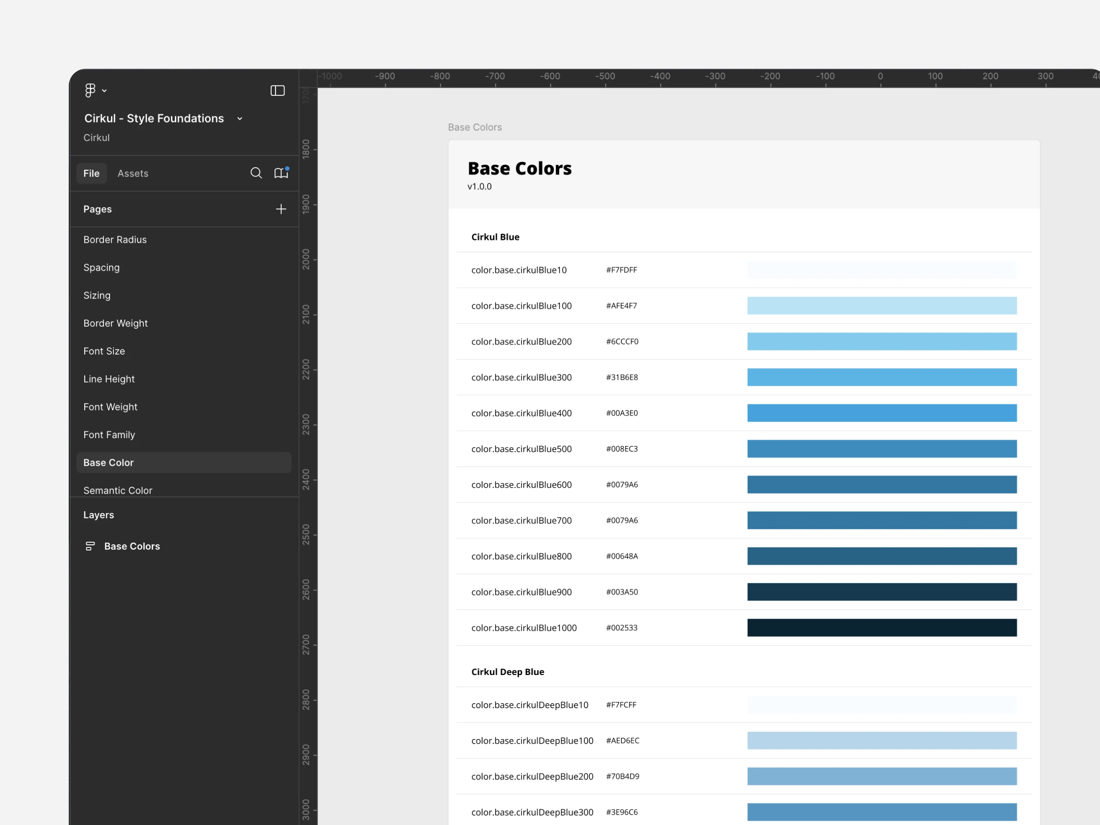Select the cirkulDeepBlue100 color swatch
Screen dimensions: 1100x825
coord(882,741)
